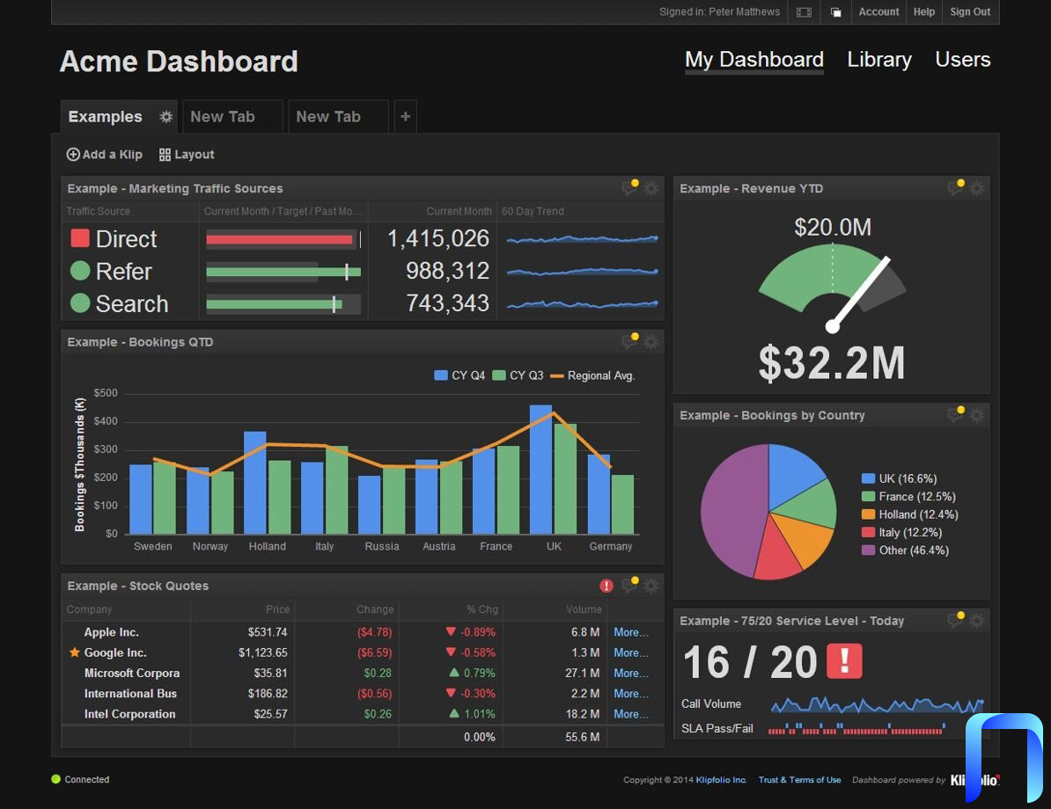The image size is (1051, 809).
Task: Click the Add a Klip plus icon
Action: 73,155
